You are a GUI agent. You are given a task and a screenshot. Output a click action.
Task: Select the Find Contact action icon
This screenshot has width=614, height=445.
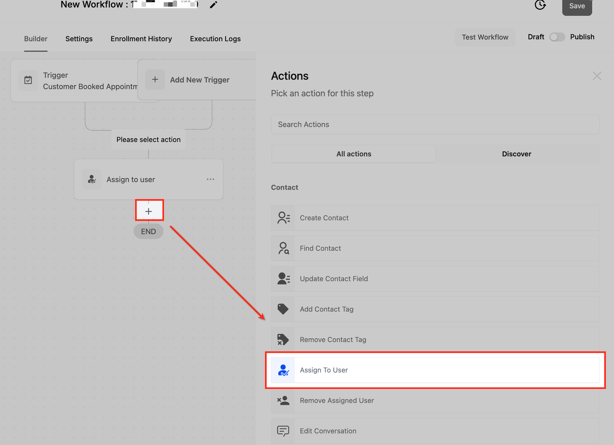[283, 248]
